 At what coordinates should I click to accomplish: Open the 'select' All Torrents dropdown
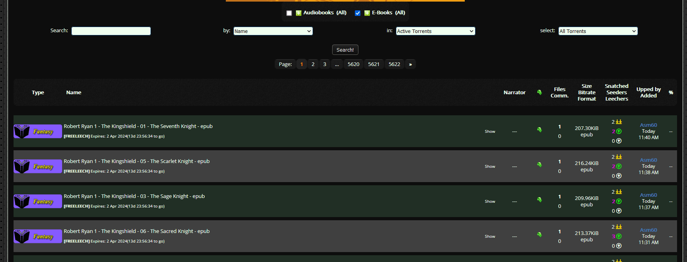(x=598, y=31)
